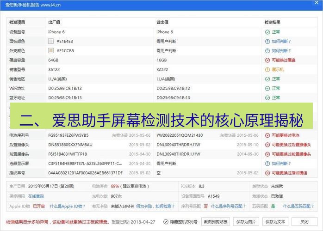Click green check icon in 蓝牙地址 row
This screenshot has width=323, height=231.
tap(267, 98)
